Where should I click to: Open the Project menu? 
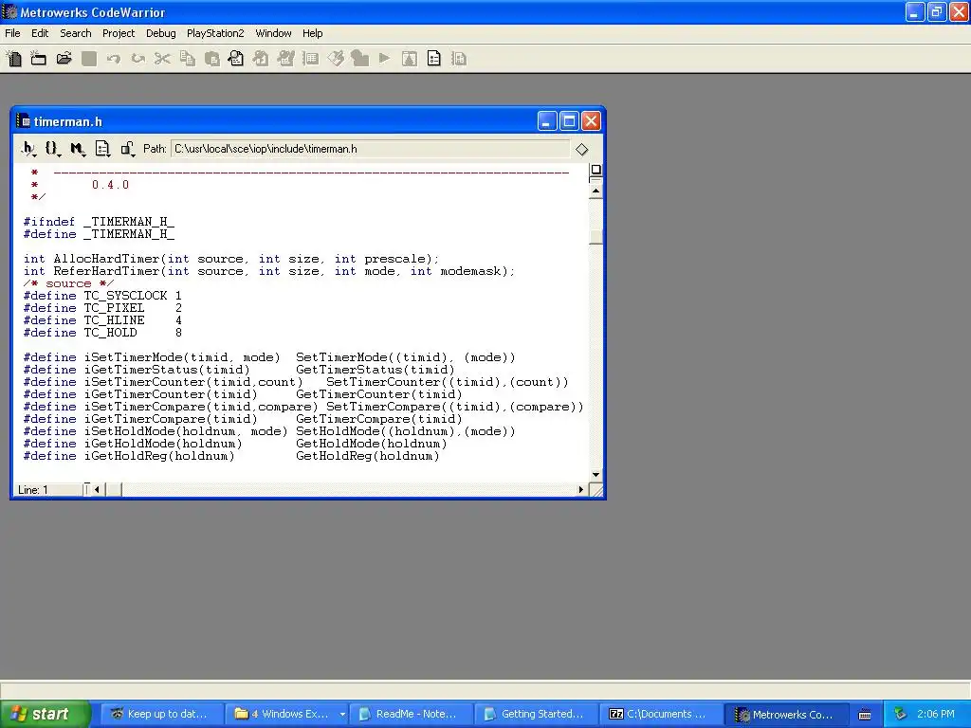coord(119,33)
